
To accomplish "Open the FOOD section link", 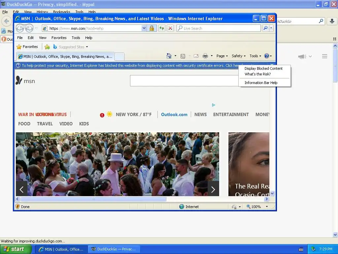I will pyautogui.click(x=24, y=124).
